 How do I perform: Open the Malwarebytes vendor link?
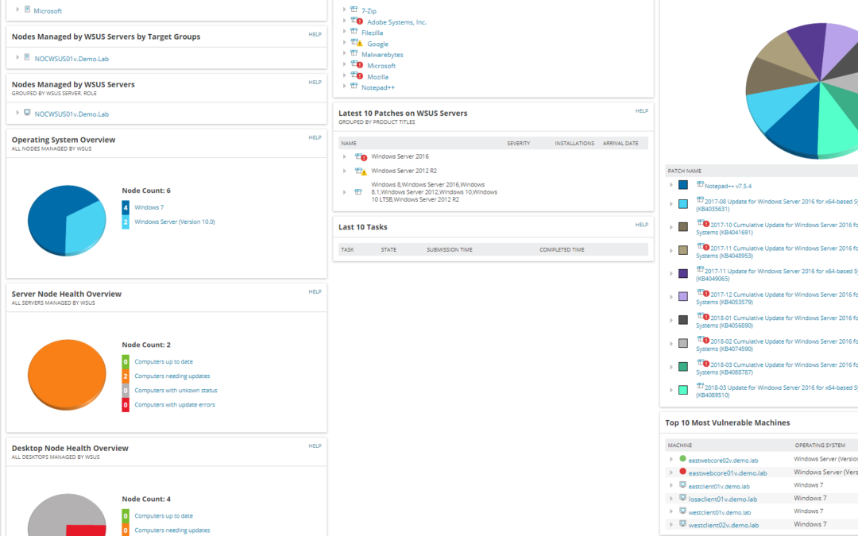pyautogui.click(x=382, y=55)
